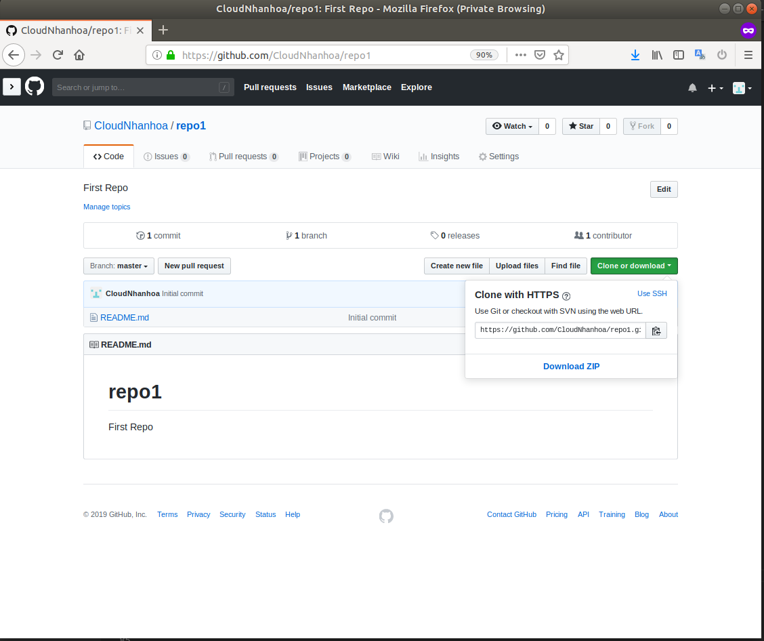The width and height of the screenshot is (764, 641).
Task: Open a new browser tab
Action: click(x=163, y=30)
